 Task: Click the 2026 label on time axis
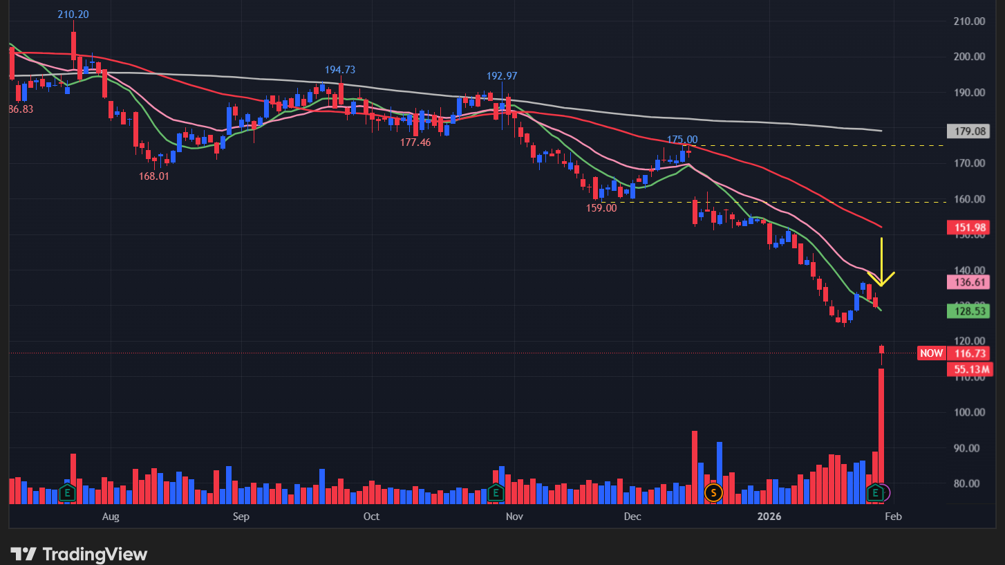pos(771,517)
